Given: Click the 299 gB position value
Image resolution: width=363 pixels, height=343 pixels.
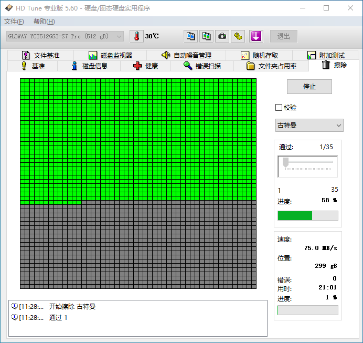Looking at the screenshot, I should tap(326, 266).
